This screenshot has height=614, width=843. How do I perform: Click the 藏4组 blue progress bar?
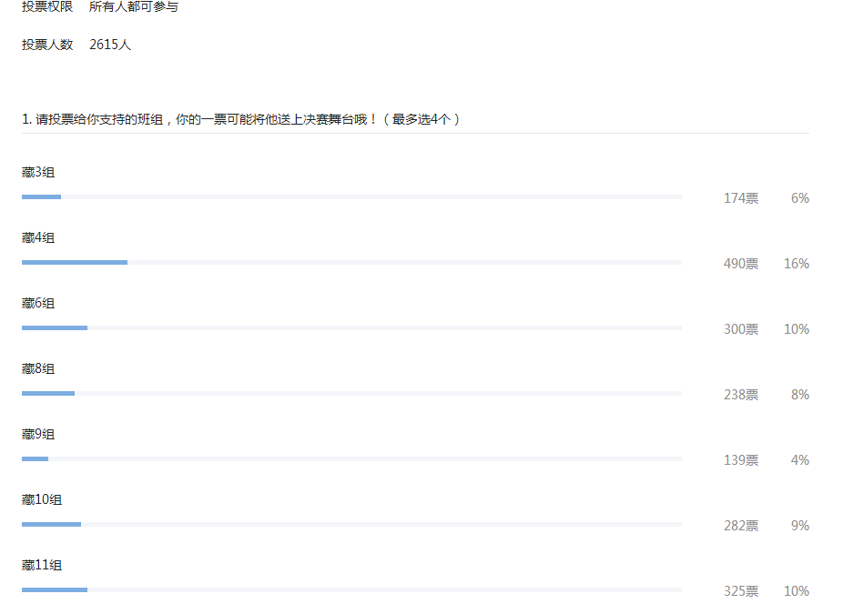click(x=75, y=262)
